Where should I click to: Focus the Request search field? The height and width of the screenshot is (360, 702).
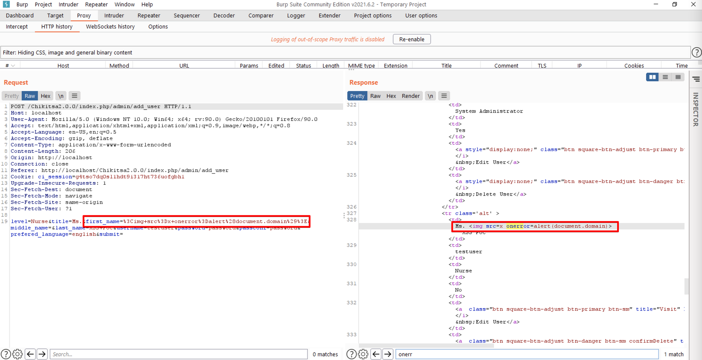click(x=179, y=354)
